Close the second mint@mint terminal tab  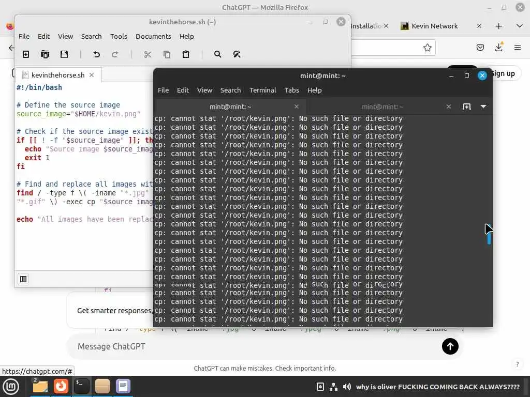[x=449, y=106]
